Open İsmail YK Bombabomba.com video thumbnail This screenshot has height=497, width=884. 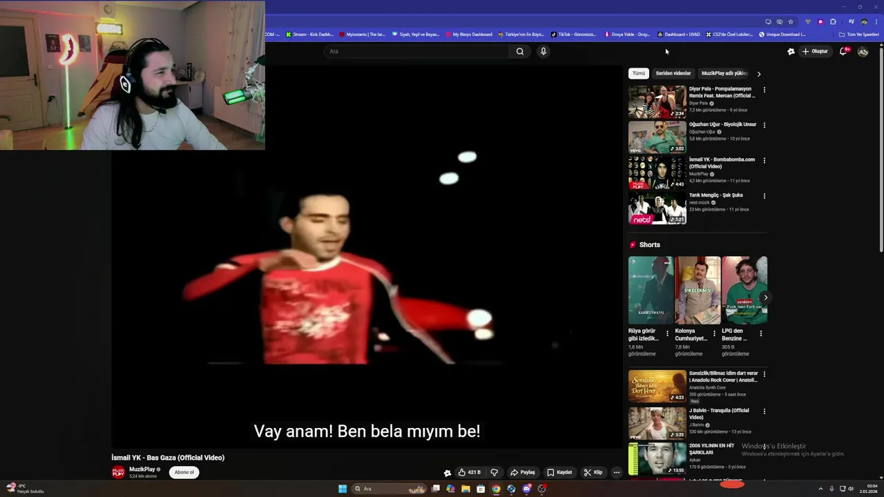pos(657,173)
